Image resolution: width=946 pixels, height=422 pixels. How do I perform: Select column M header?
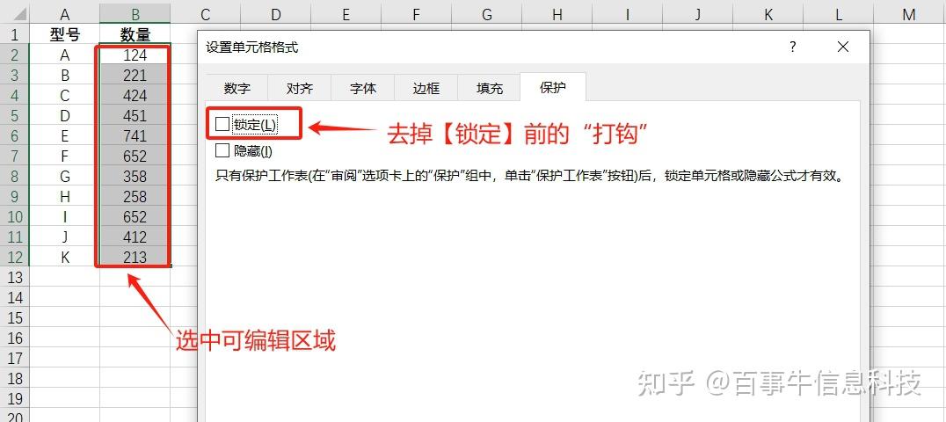(908, 14)
